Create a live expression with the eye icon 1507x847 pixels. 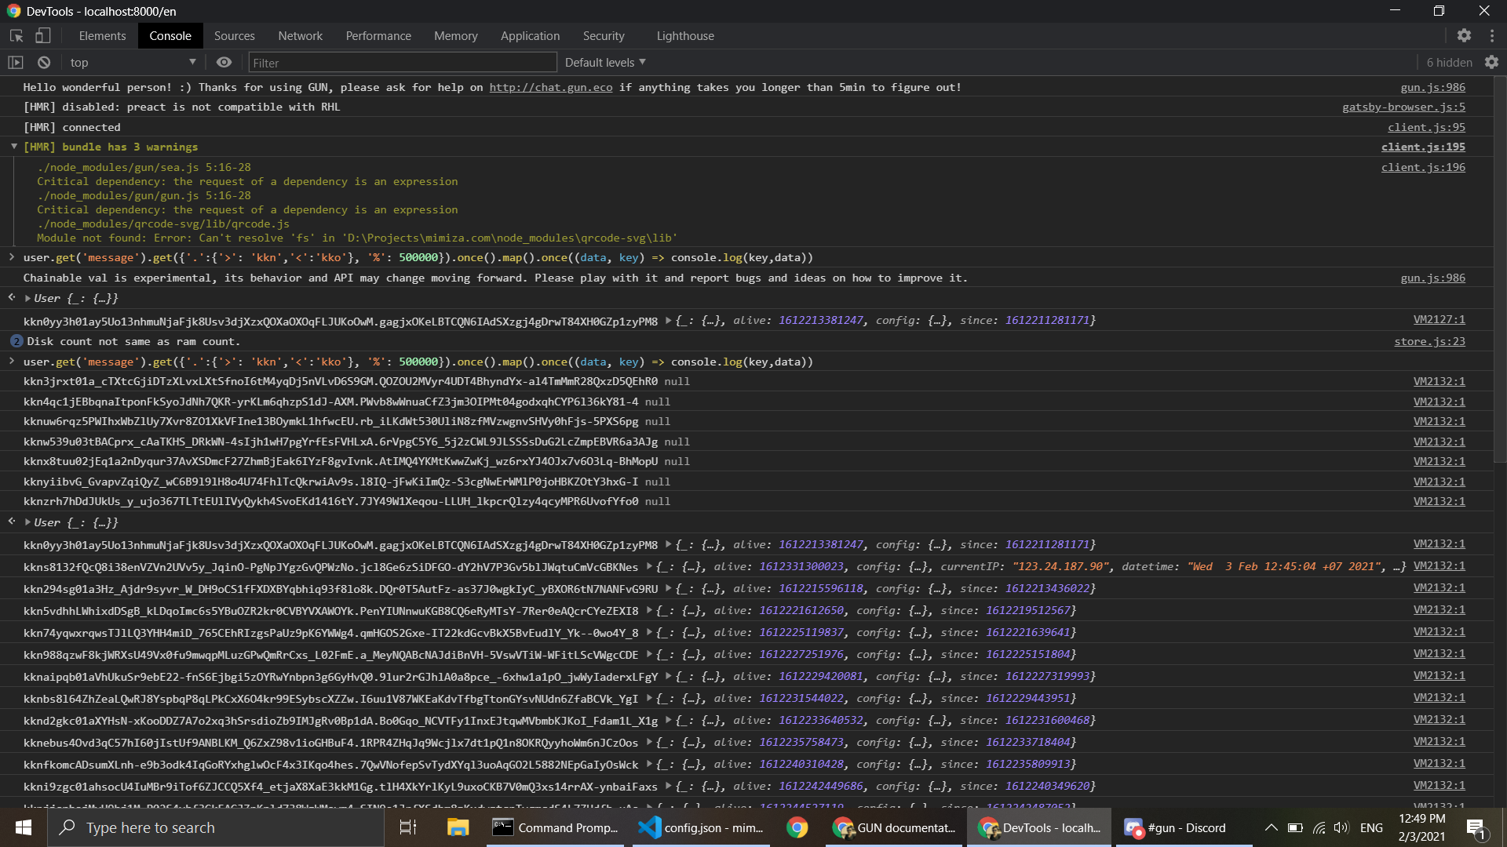pyautogui.click(x=224, y=62)
